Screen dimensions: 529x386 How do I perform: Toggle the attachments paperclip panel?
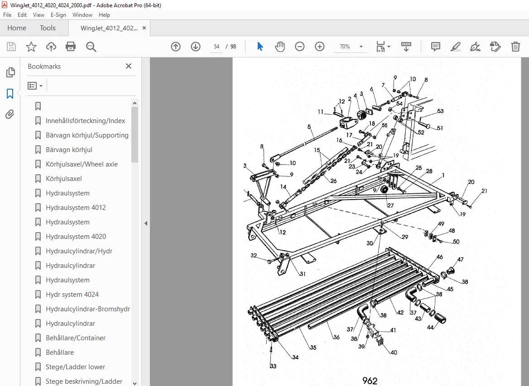[x=10, y=114]
